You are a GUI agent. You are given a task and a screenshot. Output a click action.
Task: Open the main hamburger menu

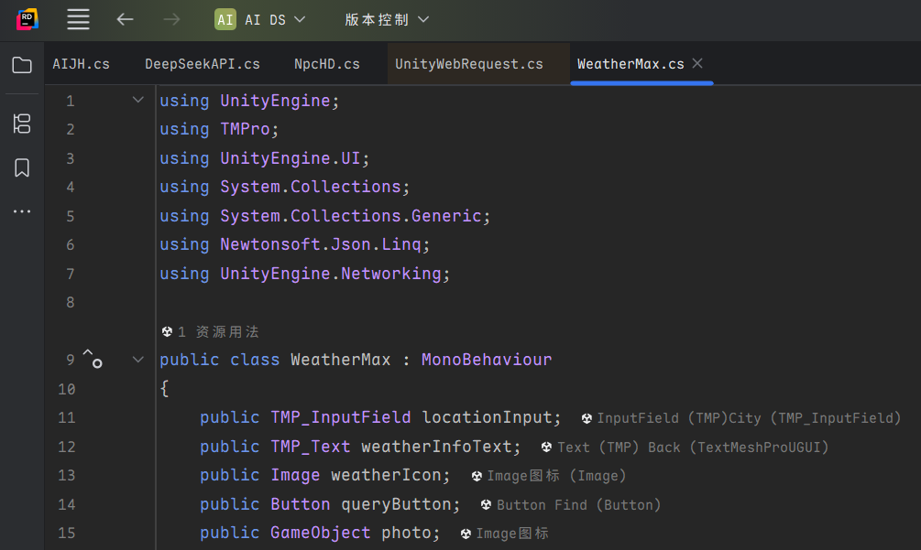[x=79, y=19]
